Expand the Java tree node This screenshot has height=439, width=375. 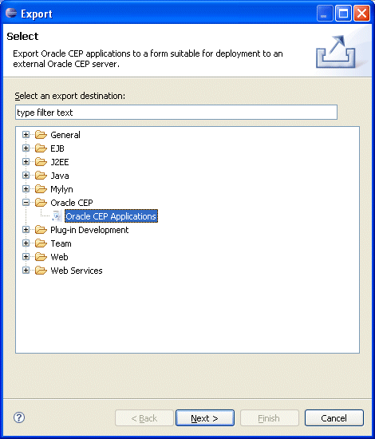[x=26, y=176]
